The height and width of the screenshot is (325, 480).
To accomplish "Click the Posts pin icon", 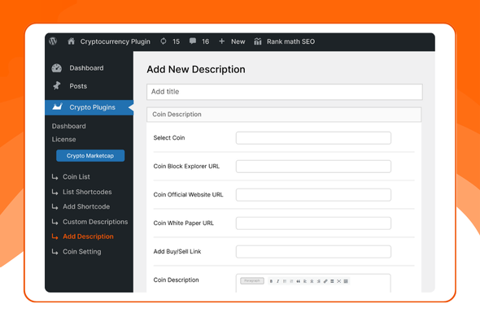I will tap(57, 86).
